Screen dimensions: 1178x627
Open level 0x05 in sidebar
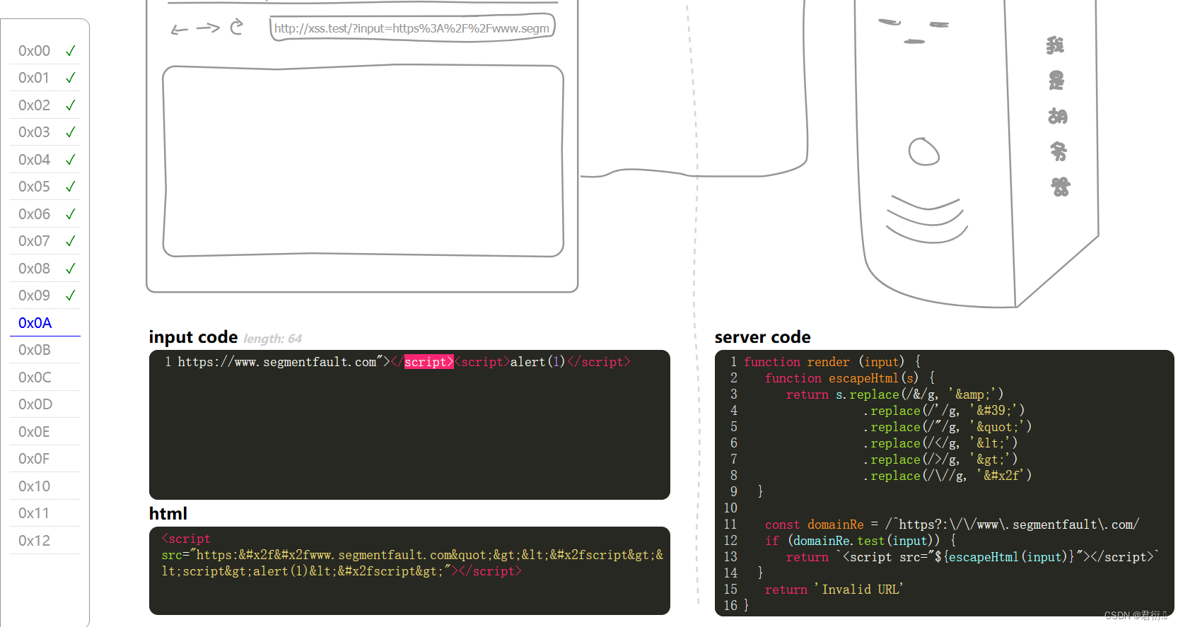point(45,187)
